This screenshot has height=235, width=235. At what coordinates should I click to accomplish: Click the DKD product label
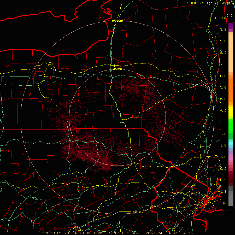pyautogui.click(x=230, y=16)
